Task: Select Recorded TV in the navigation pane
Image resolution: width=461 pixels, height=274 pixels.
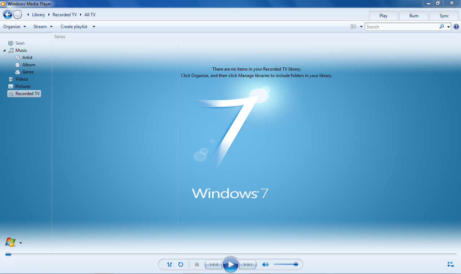Action: (x=24, y=94)
